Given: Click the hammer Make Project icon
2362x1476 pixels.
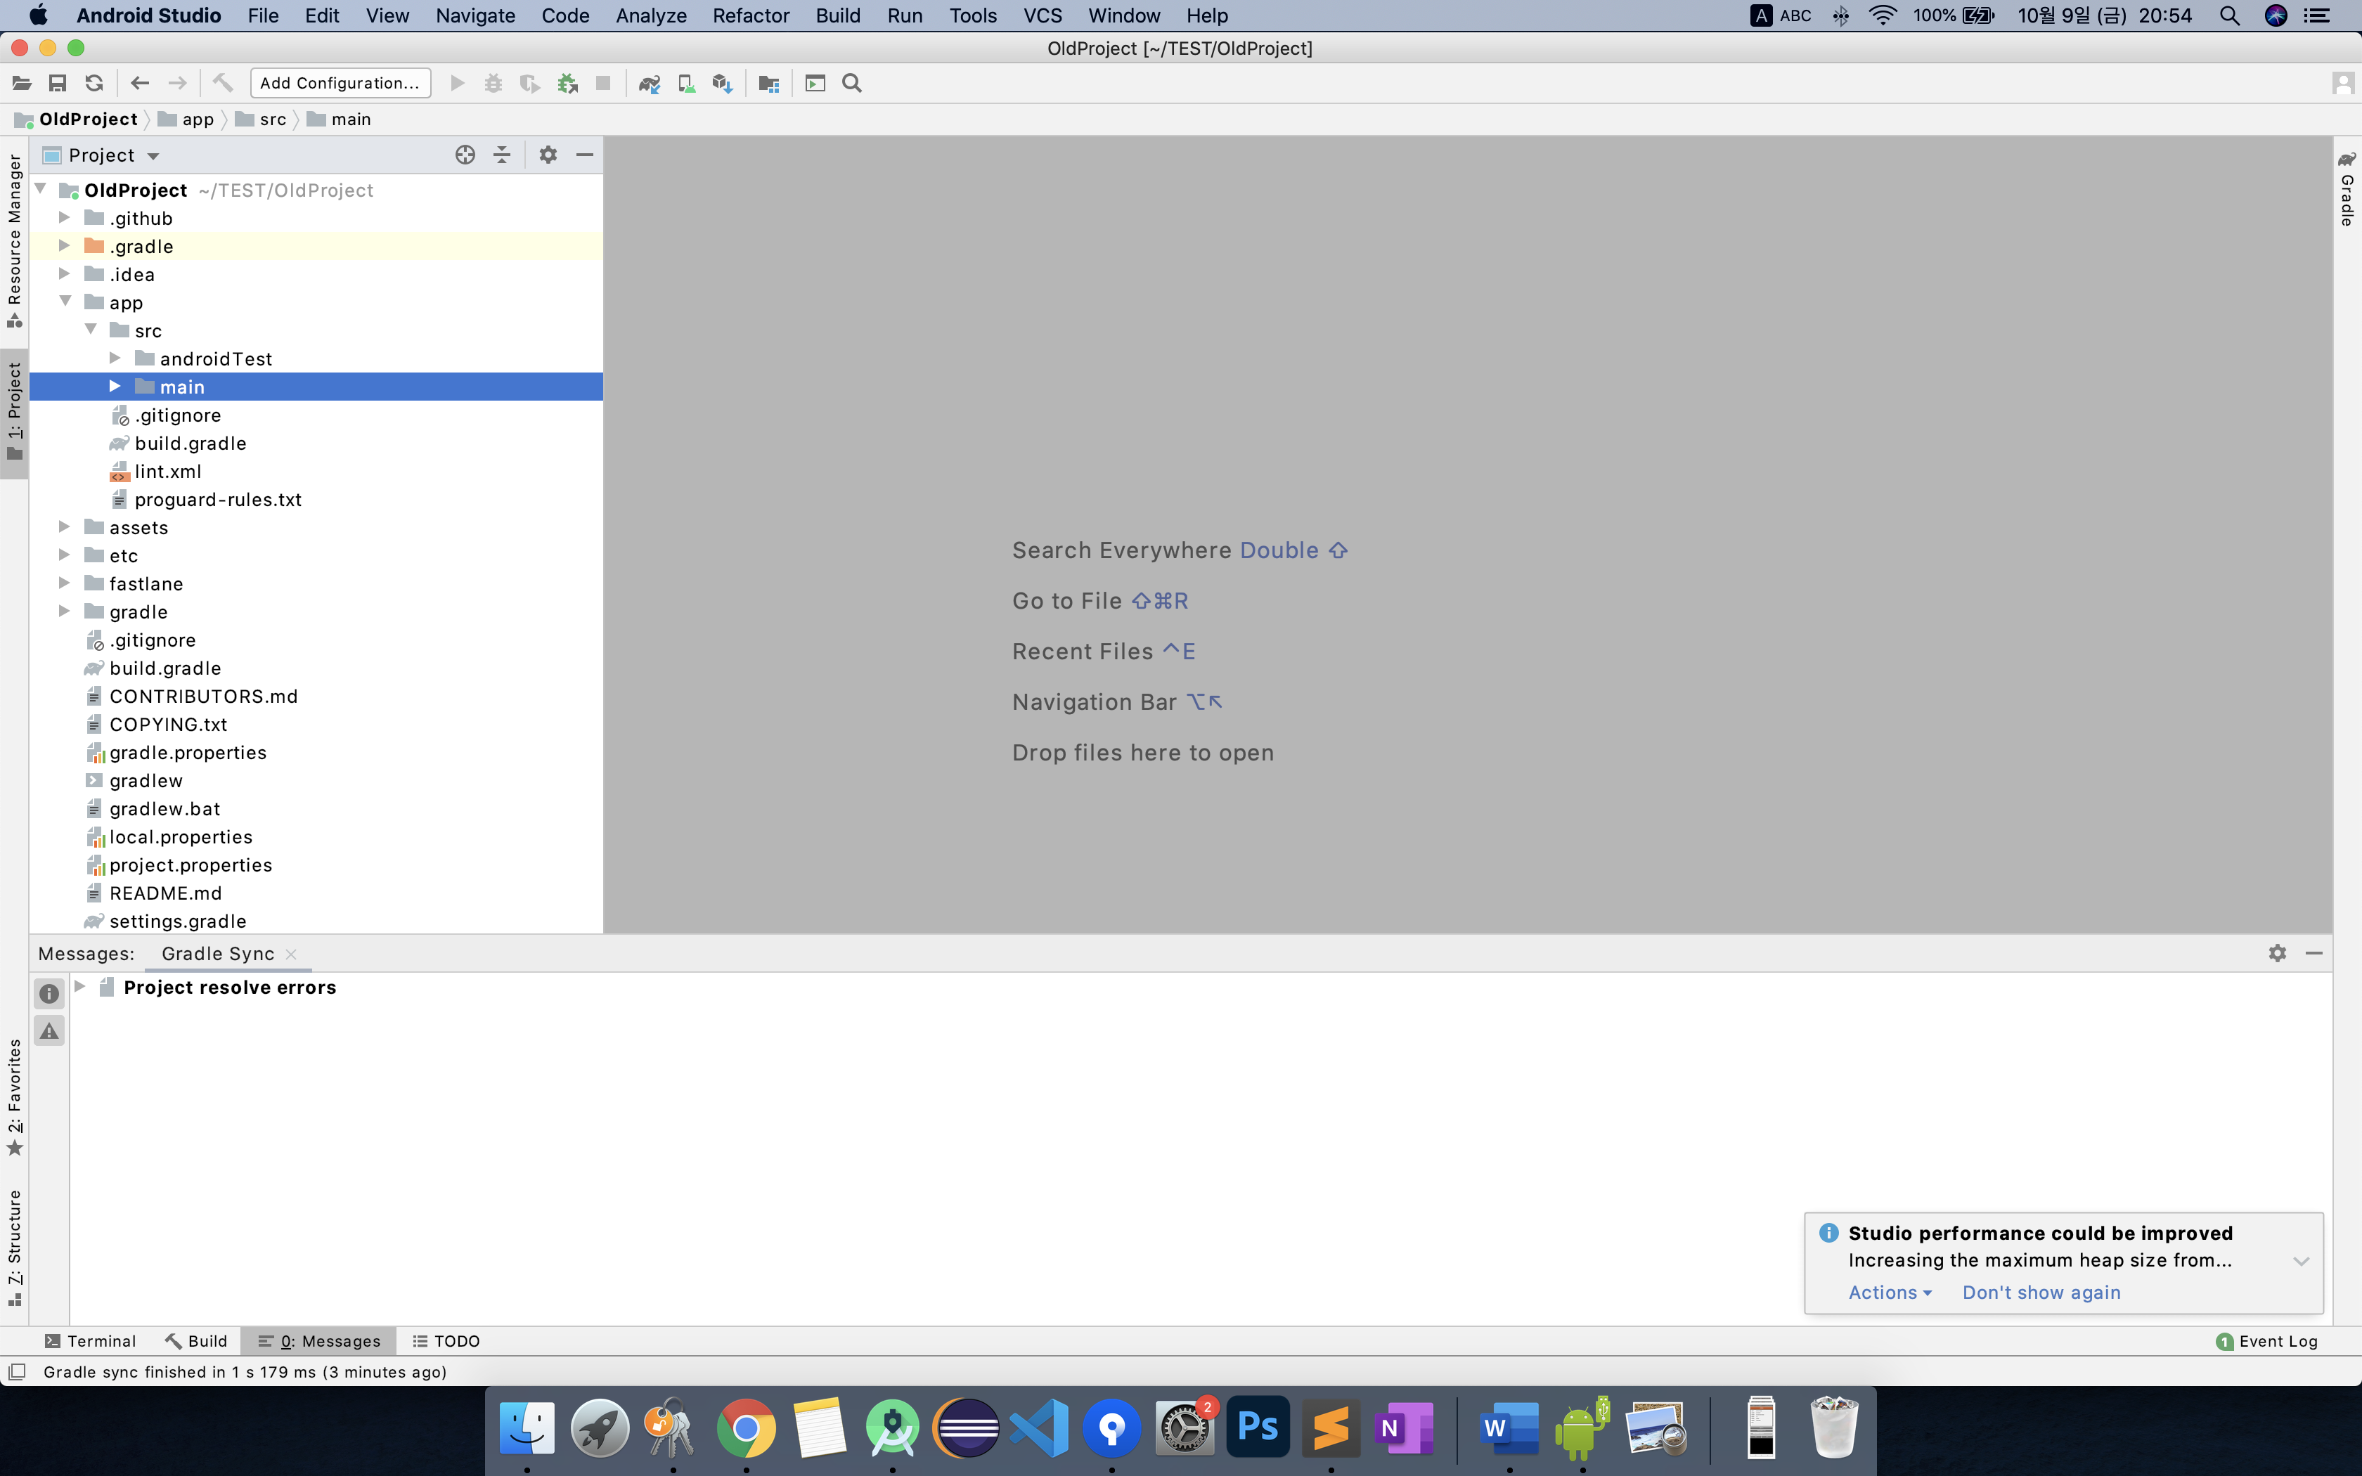Looking at the screenshot, I should click(223, 84).
